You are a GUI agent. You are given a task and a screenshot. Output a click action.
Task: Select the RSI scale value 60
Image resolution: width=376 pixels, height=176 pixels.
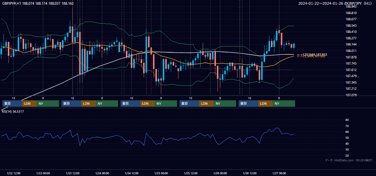[x=347, y=132]
